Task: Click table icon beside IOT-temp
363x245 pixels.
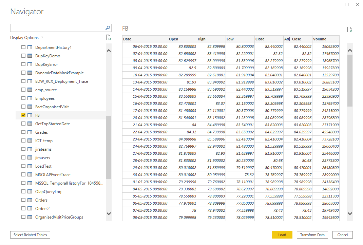Action: coord(30,141)
